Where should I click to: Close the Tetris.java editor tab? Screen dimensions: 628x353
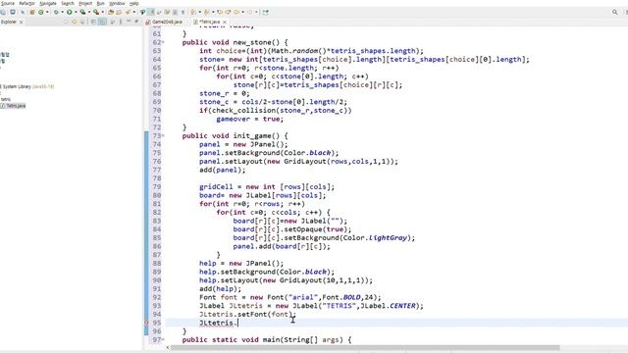(225, 22)
